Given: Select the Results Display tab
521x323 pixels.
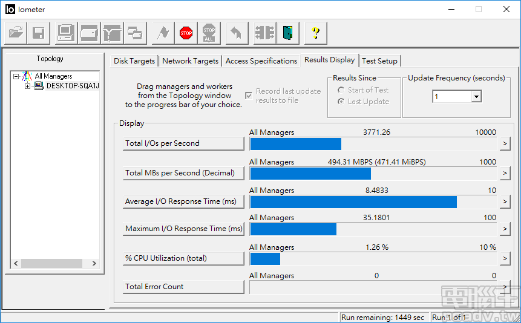Looking at the screenshot, I should click(330, 60).
